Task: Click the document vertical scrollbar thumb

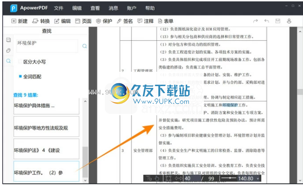Action: coord(300,92)
